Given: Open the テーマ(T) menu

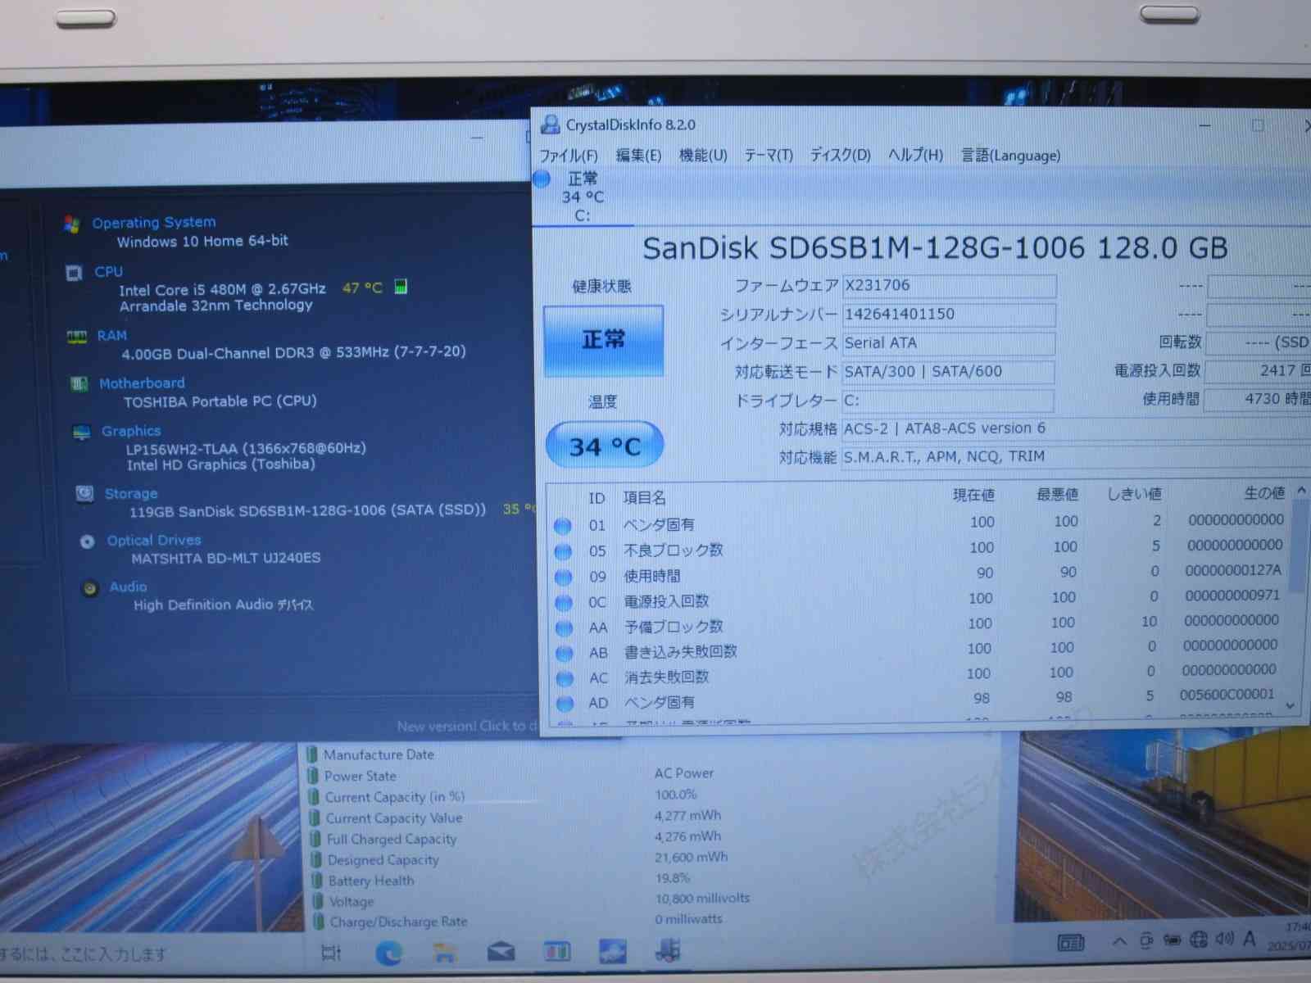Looking at the screenshot, I should 768,156.
